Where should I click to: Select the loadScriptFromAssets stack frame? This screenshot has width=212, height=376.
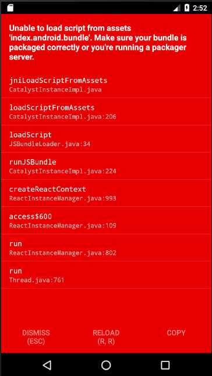click(106, 112)
